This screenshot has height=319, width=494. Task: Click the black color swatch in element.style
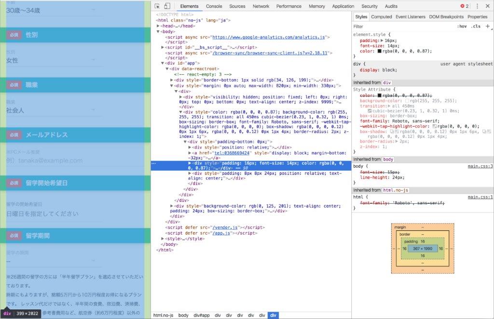coord(379,51)
